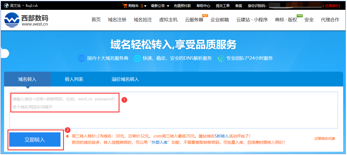Click the WWW domain provider icon
This screenshot has height=155, width=347.
[82, 58]
